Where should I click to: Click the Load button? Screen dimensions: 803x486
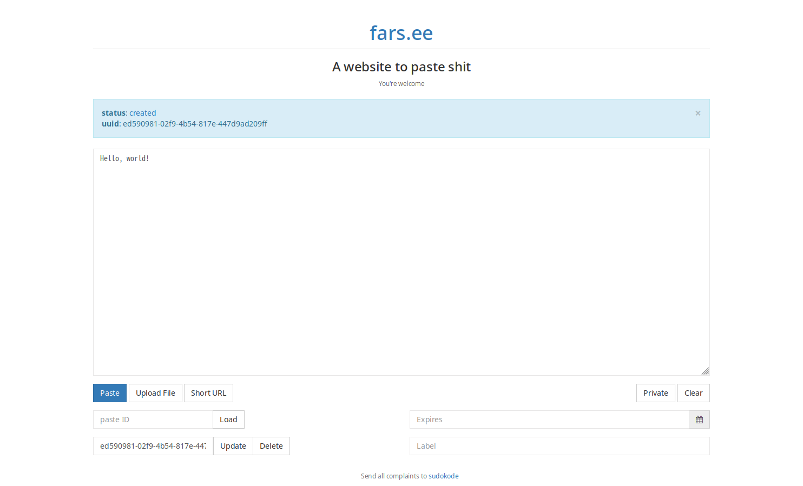pos(228,420)
